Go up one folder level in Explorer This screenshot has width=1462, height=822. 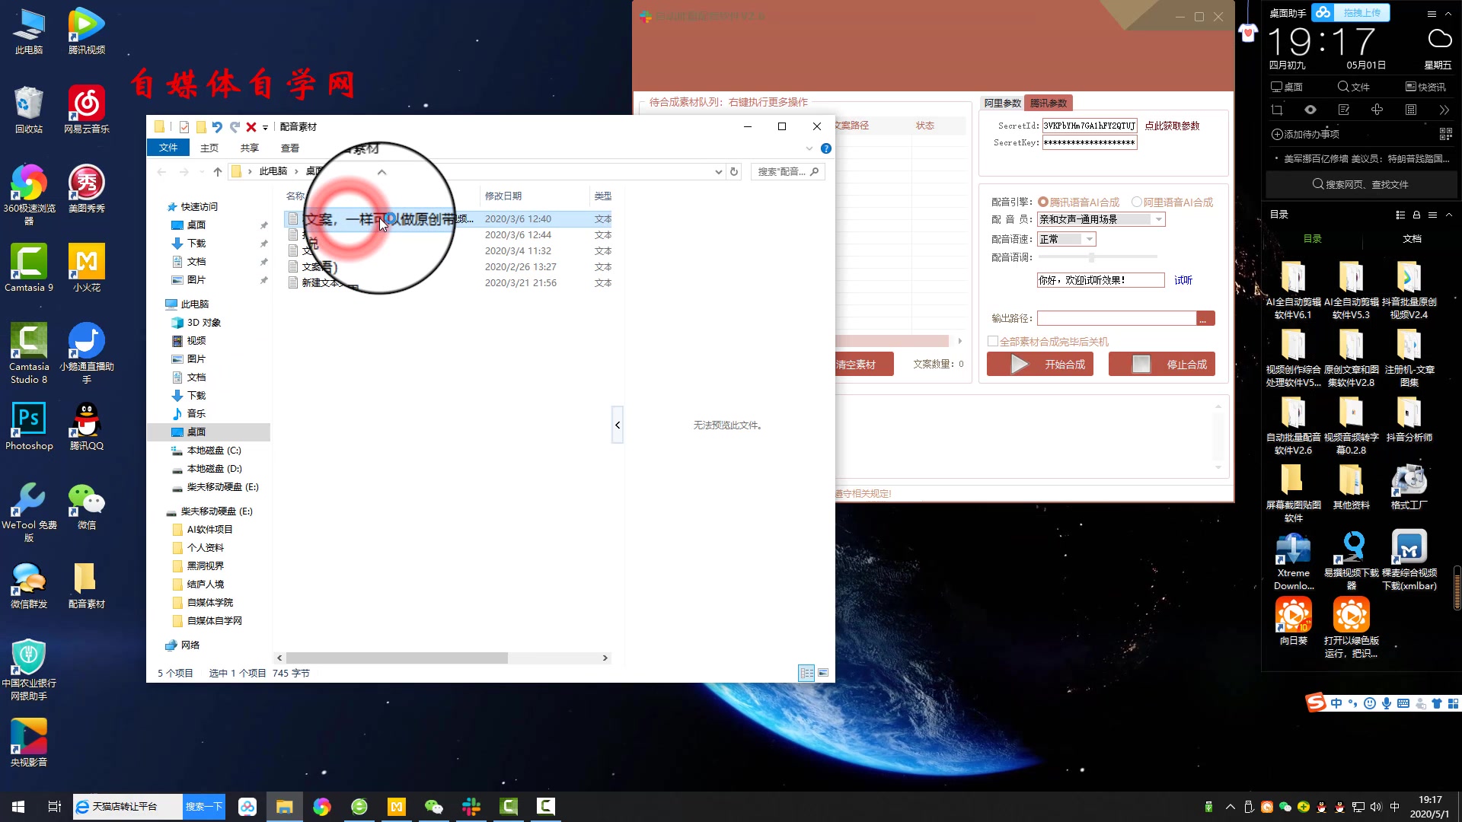click(x=218, y=172)
